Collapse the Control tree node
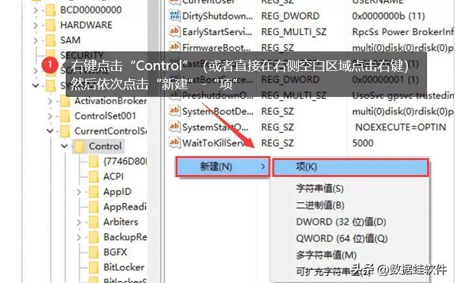 (64, 146)
